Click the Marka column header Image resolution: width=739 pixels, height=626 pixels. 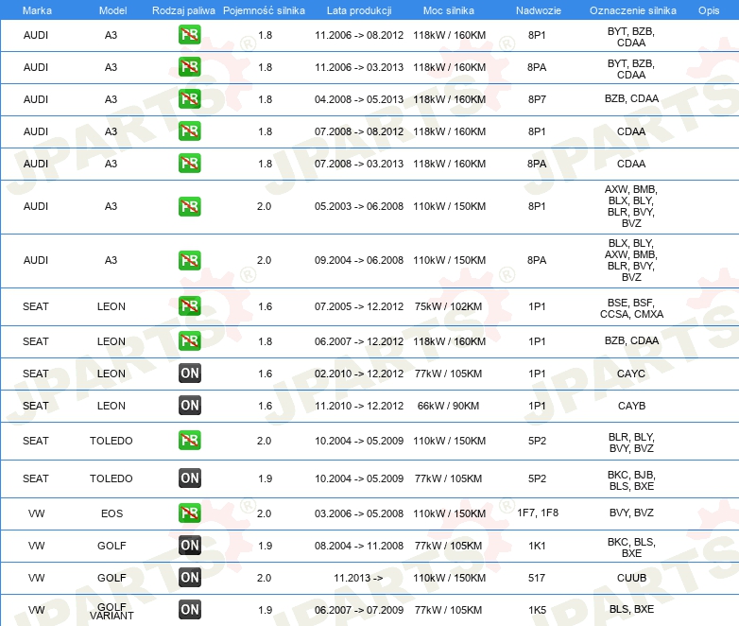36,9
